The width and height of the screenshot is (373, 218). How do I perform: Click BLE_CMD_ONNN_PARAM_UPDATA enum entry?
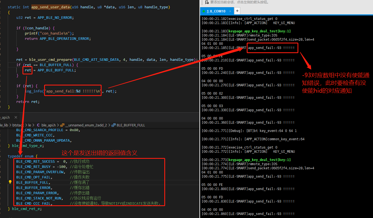44,140
